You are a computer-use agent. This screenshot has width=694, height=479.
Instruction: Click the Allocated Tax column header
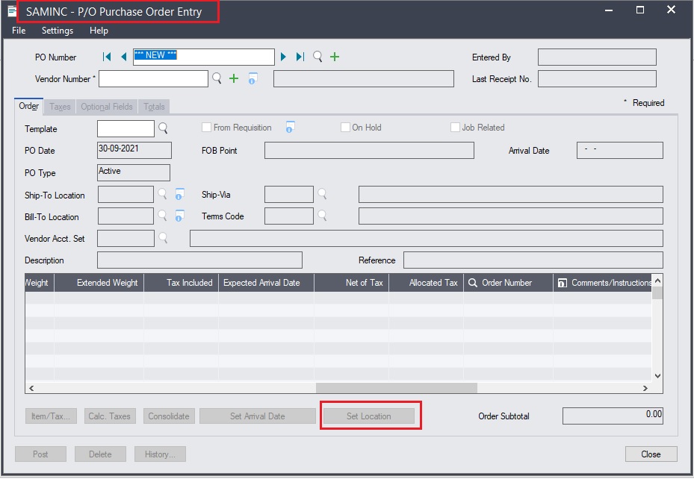[x=427, y=283]
